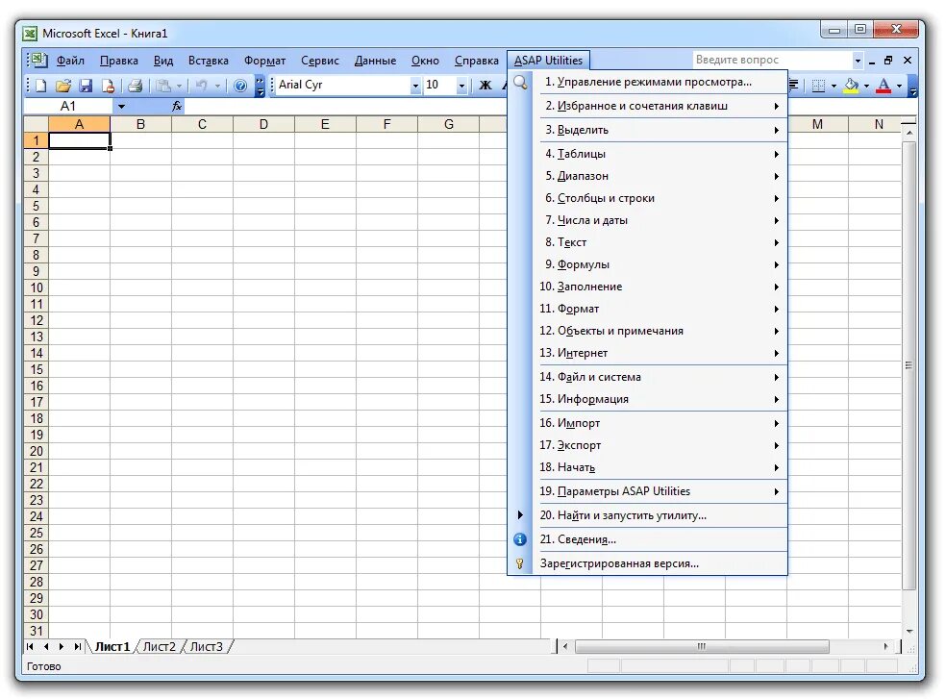The image size is (946, 699).
Task: Click the blue info icon beside Сведения
Action: [520, 539]
